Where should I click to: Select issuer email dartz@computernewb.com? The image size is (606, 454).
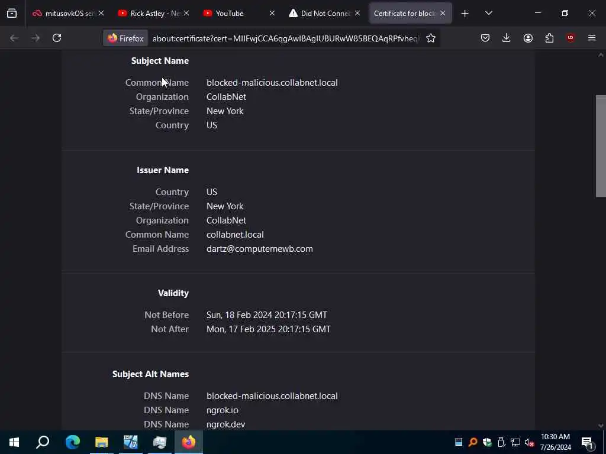[x=260, y=249]
